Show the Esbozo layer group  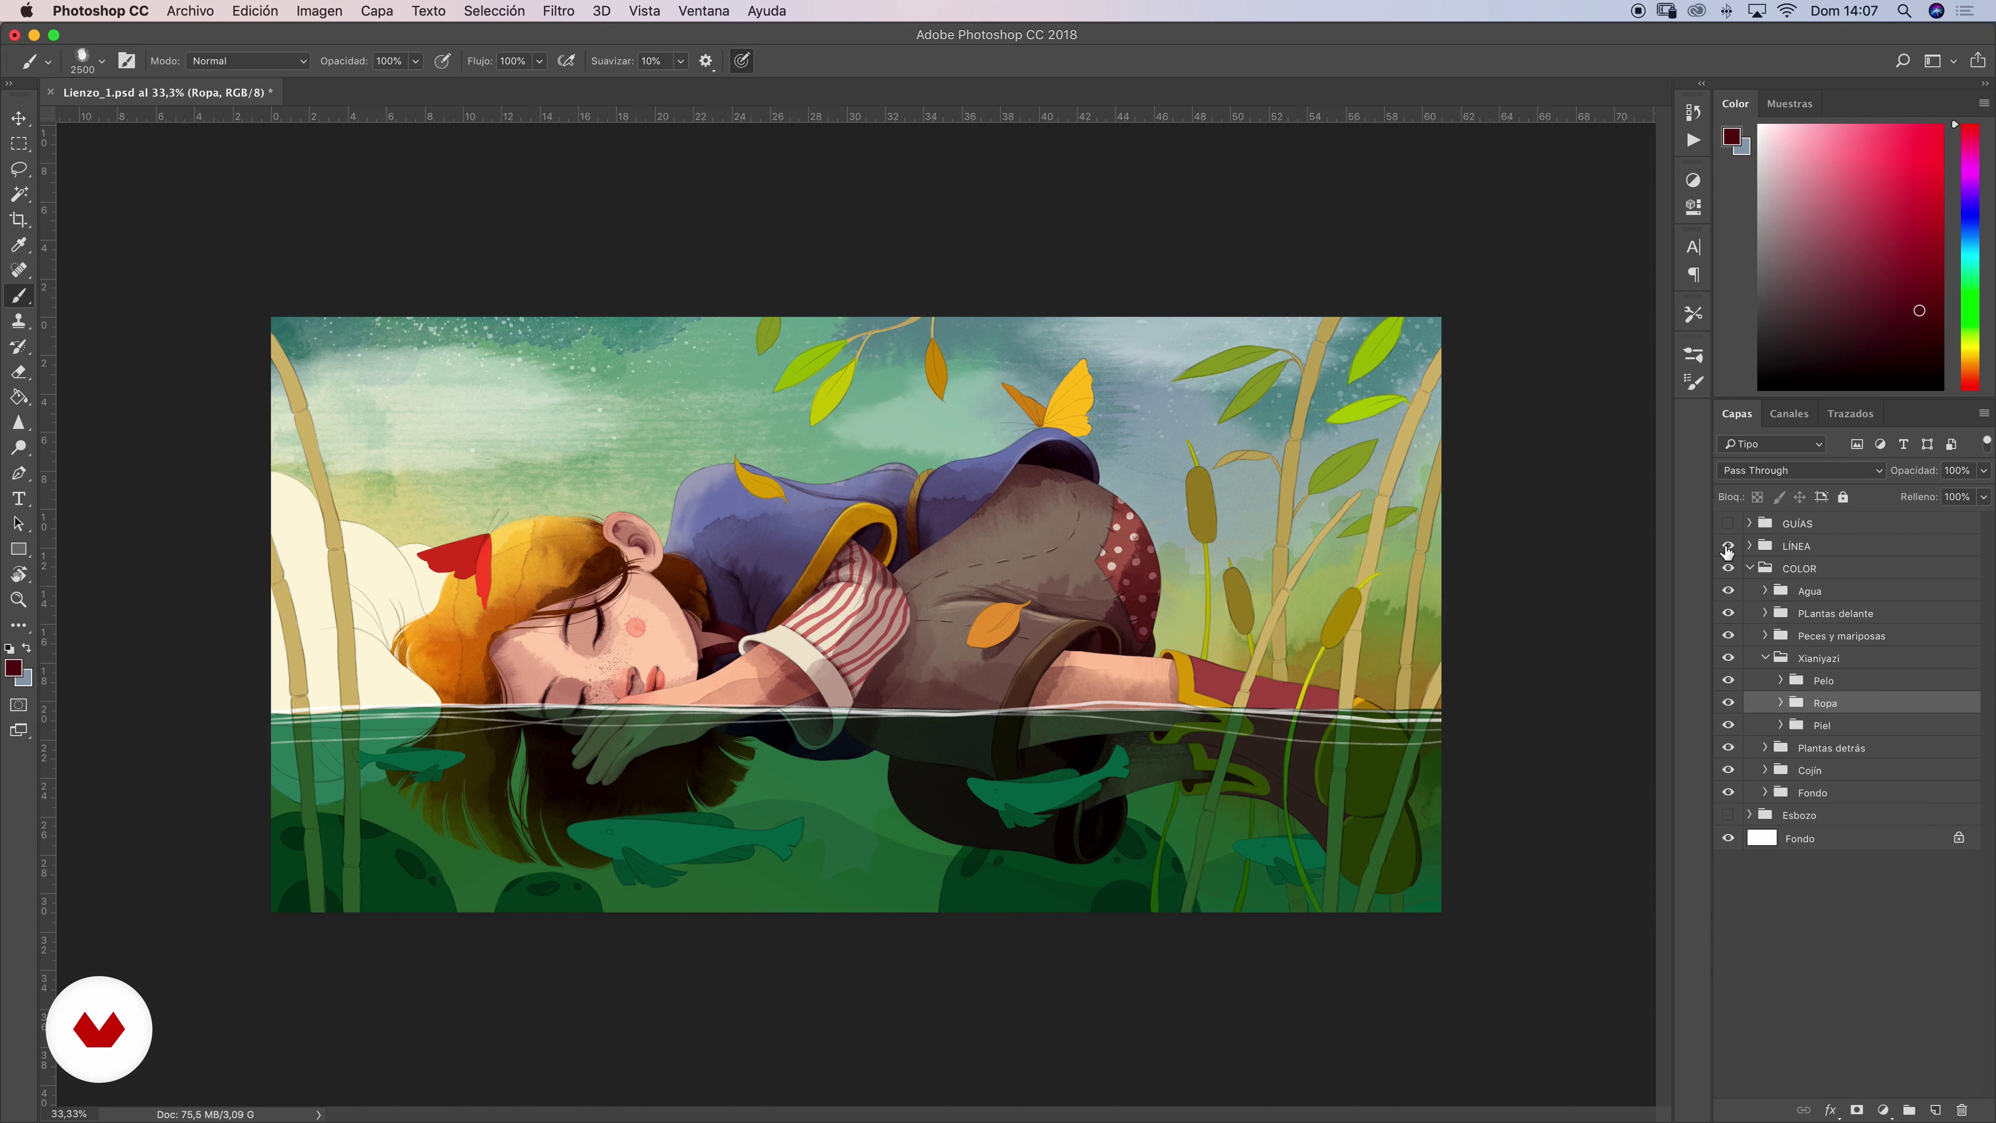pyautogui.click(x=1728, y=815)
